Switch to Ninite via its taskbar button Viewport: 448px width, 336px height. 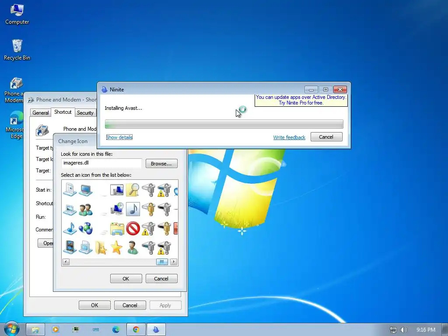click(x=156, y=330)
